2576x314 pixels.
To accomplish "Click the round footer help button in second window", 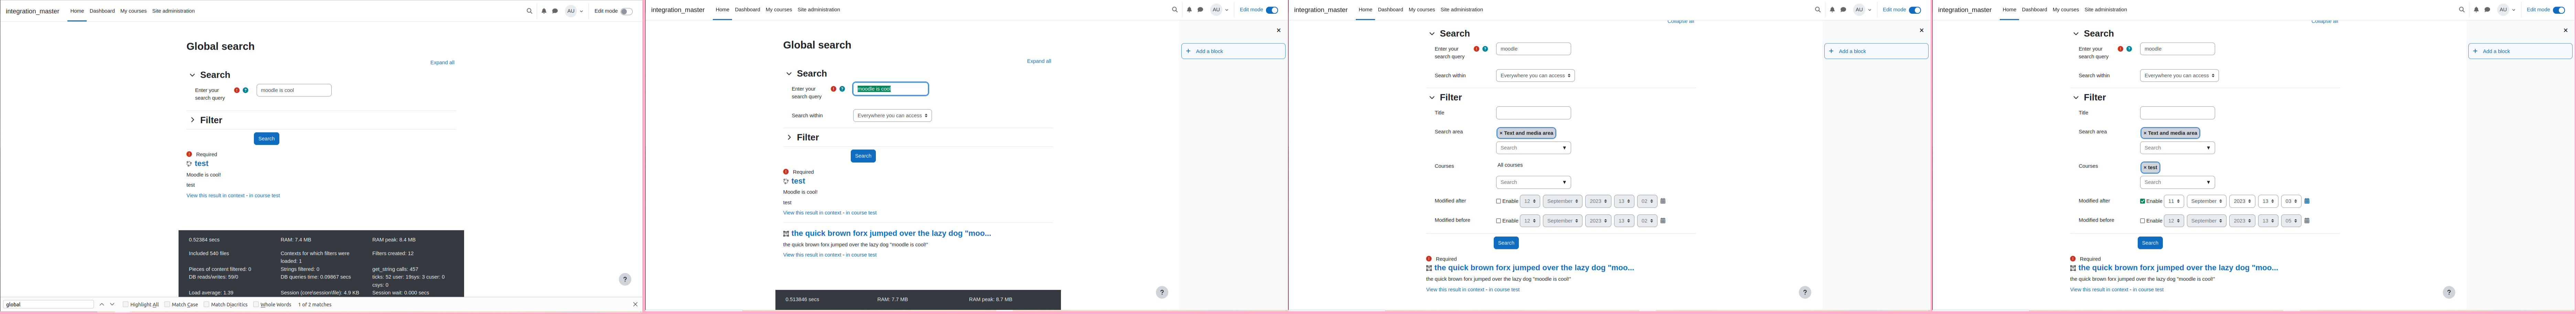I will pyautogui.click(x=1162, y=292).
